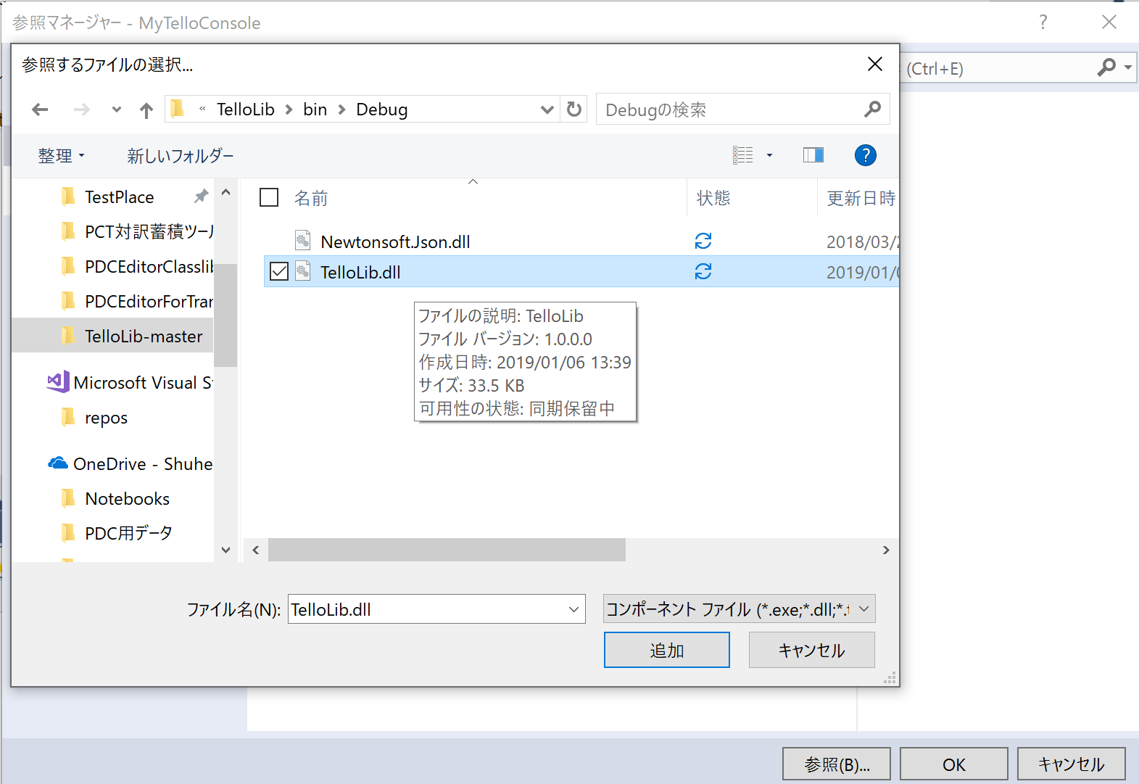The width and height of the screenshot is (1139, 784).
Task: Open the Notebooks folder
Action: [127, 499]
